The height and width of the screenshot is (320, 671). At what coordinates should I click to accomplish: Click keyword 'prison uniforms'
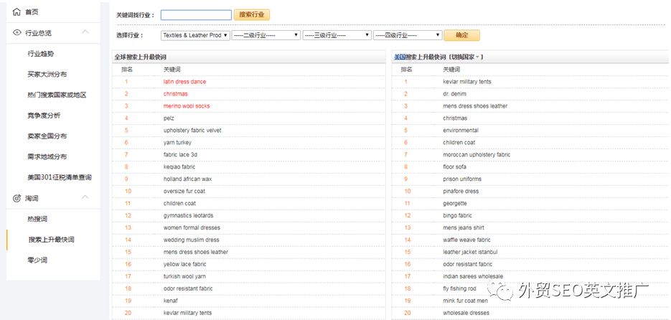(x=461, y=179)
